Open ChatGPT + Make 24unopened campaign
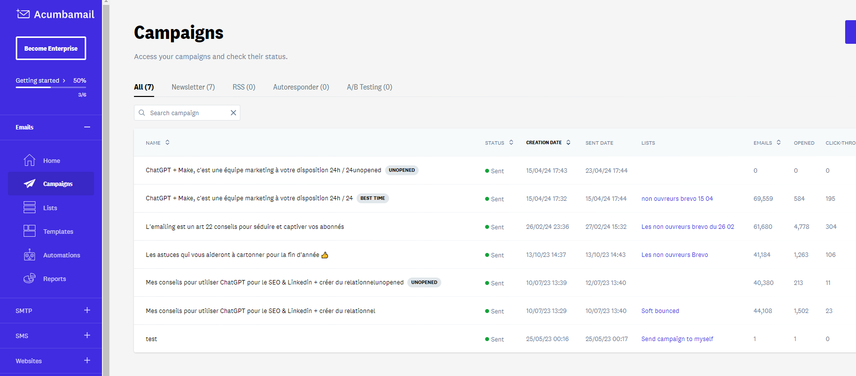 [263, 170]
